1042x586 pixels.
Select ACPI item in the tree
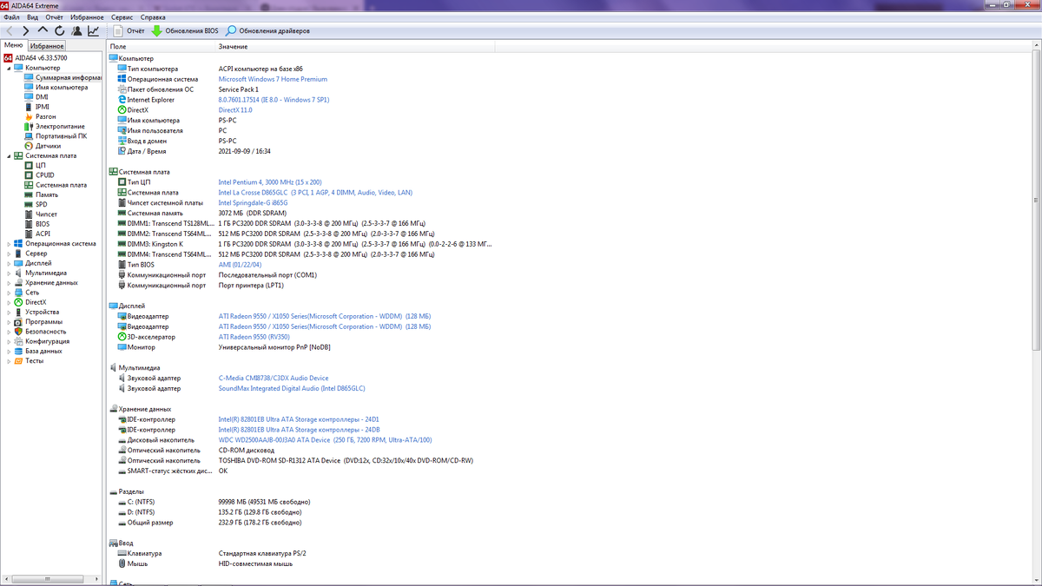tap(37, 234)
